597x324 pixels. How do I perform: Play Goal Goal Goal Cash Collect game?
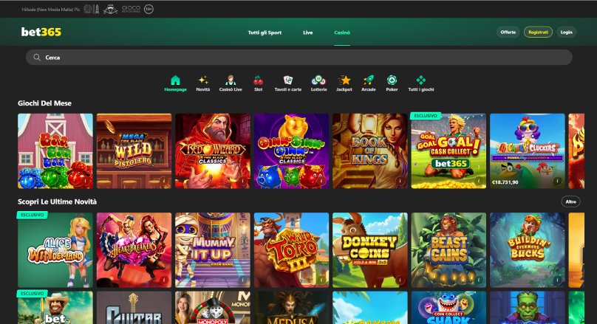pyautogui.click(x=448, y=151)
